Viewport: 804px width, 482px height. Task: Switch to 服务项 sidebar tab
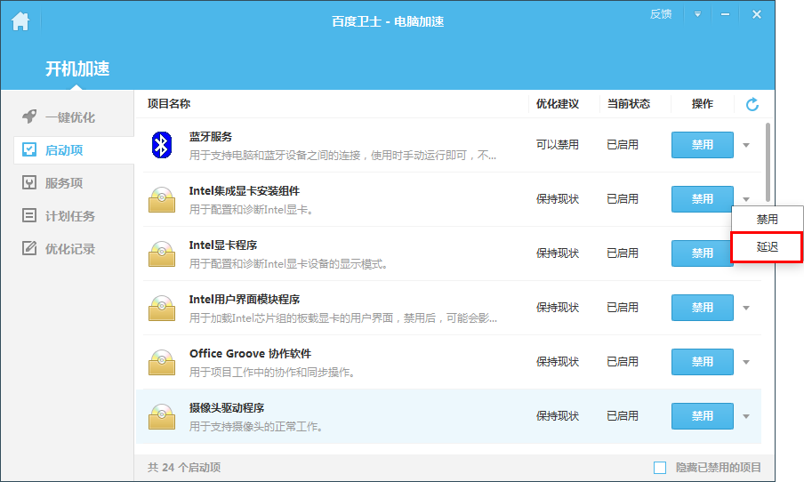point(52,183)
